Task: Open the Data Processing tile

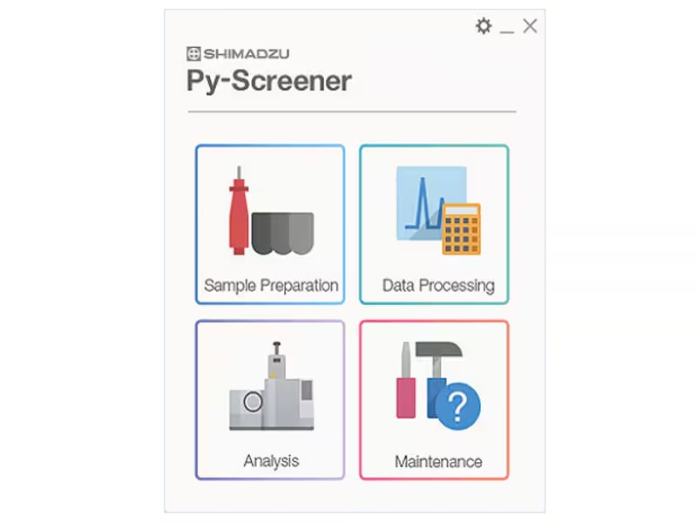Action: click(x=434, y=224)
